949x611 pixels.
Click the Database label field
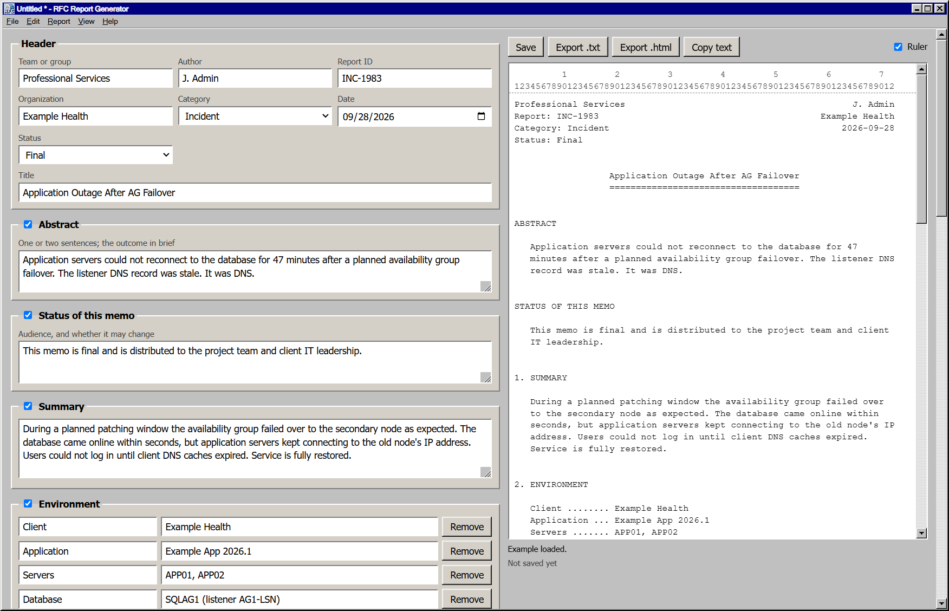pyautogui.click(x=88, y=599)
